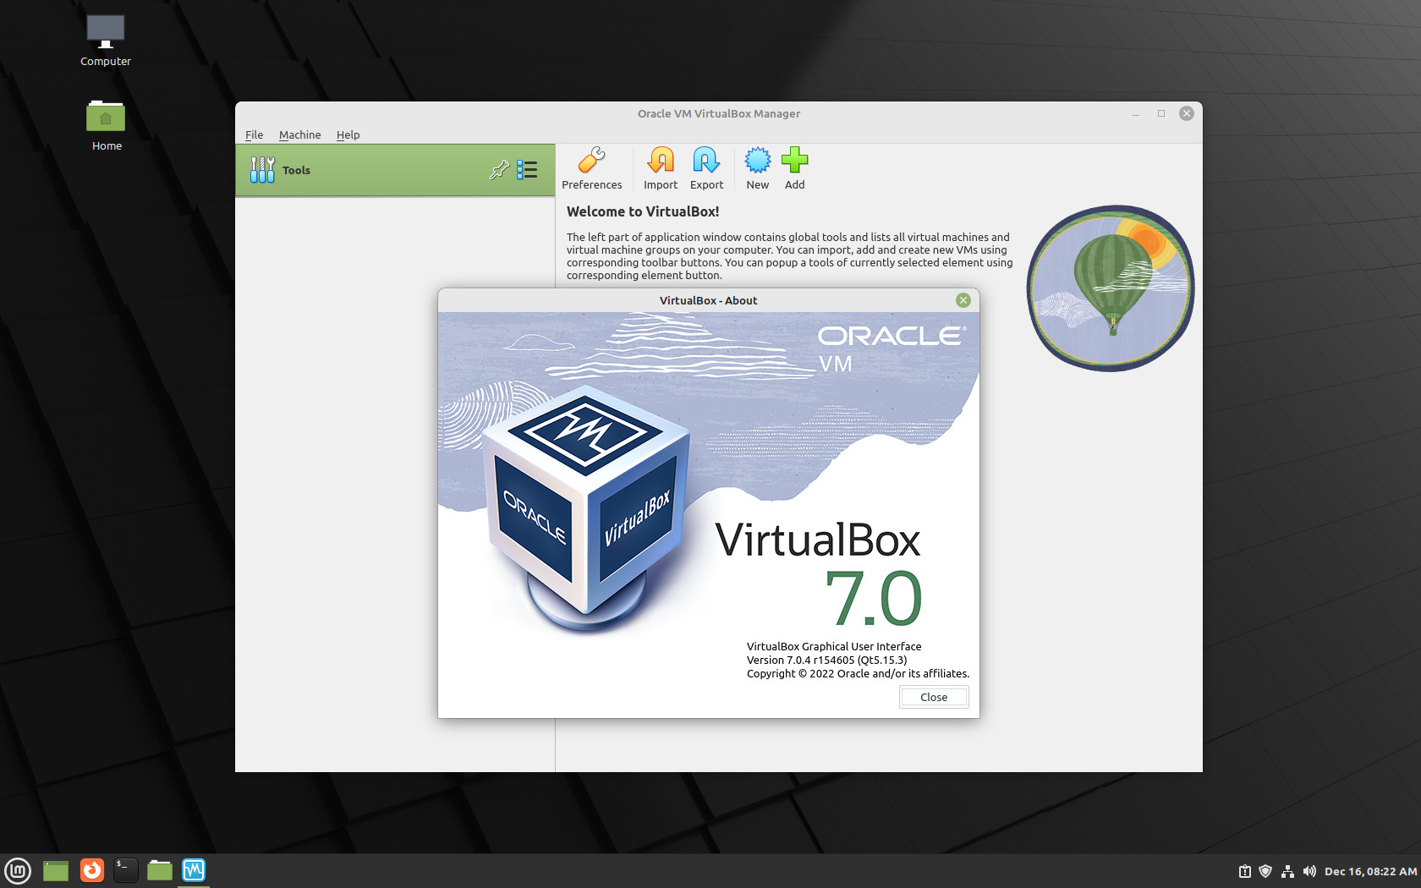This screenshot has height=888, width=1421.
Task: Click the green X on About dialog title bar
Action: (963, 300)
